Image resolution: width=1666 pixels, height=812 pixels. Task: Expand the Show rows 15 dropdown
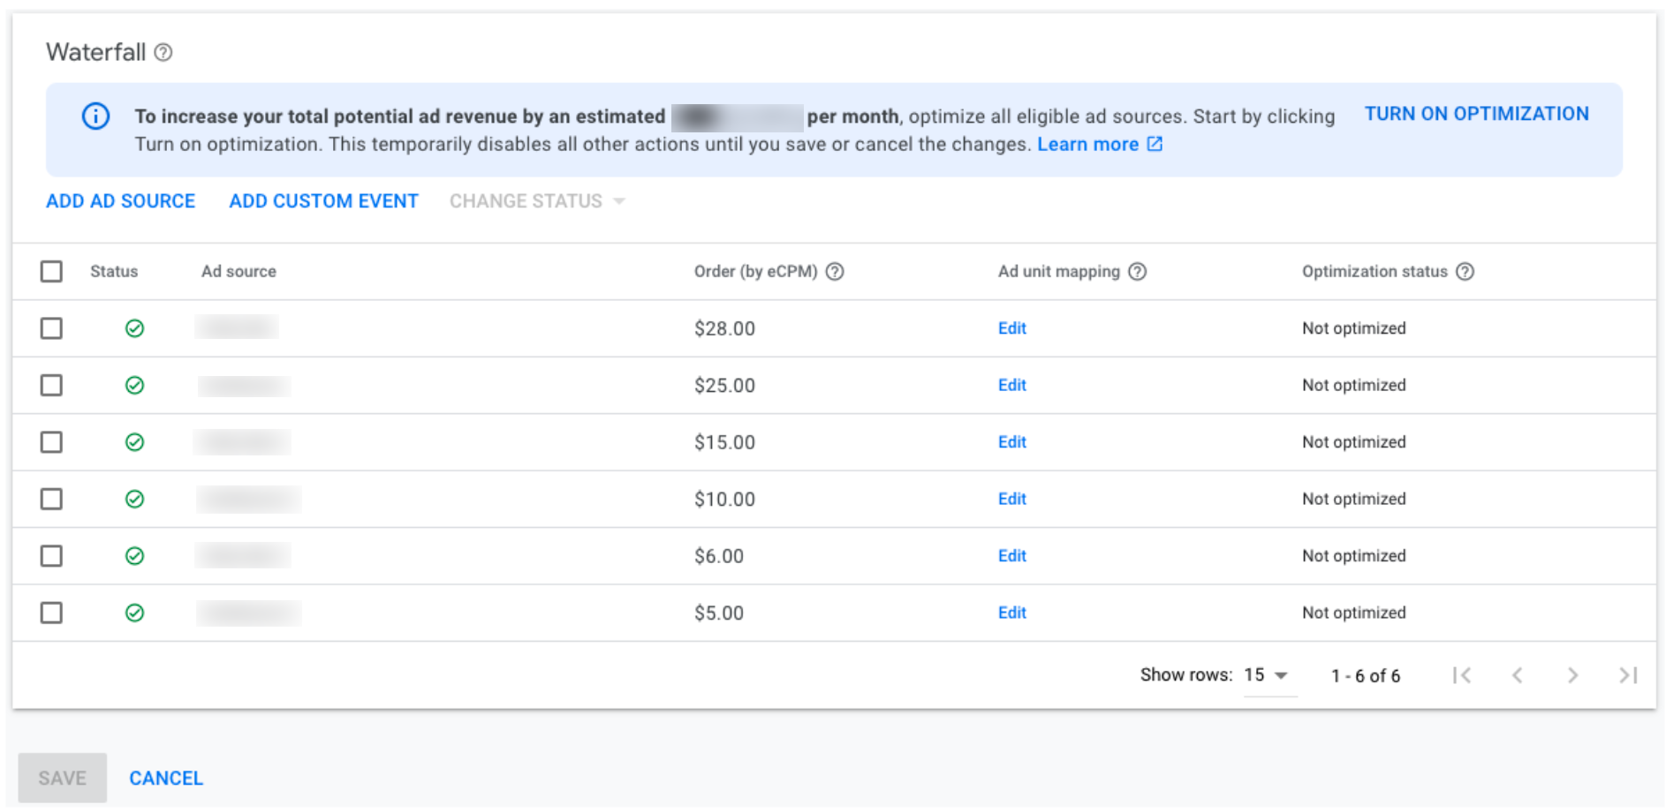1268,676
